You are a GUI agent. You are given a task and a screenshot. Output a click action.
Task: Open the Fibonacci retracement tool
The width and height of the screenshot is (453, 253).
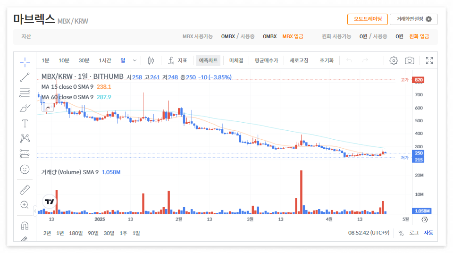coord(25,93)
